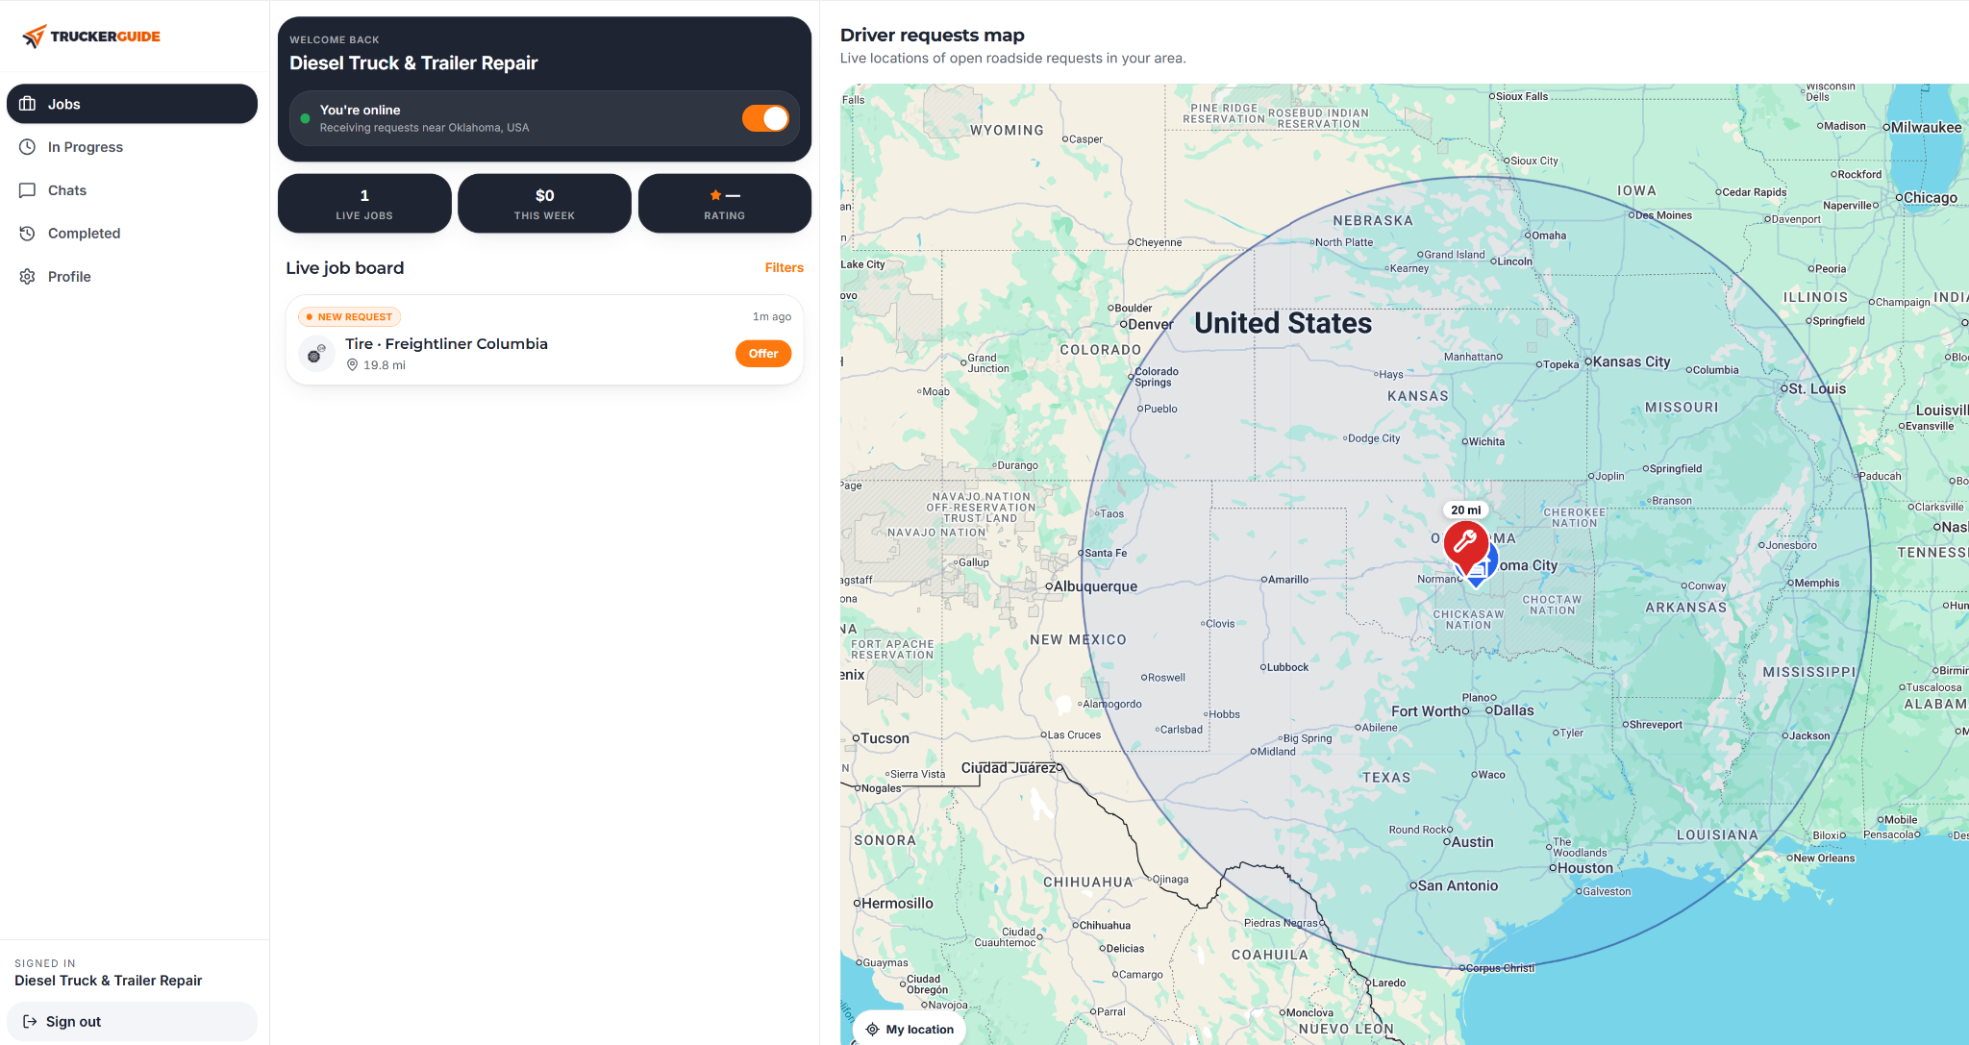This screenshot has width=1969, height=1045.
Task: Click the This Week earnings card
Action: click(x=544, y=204)
